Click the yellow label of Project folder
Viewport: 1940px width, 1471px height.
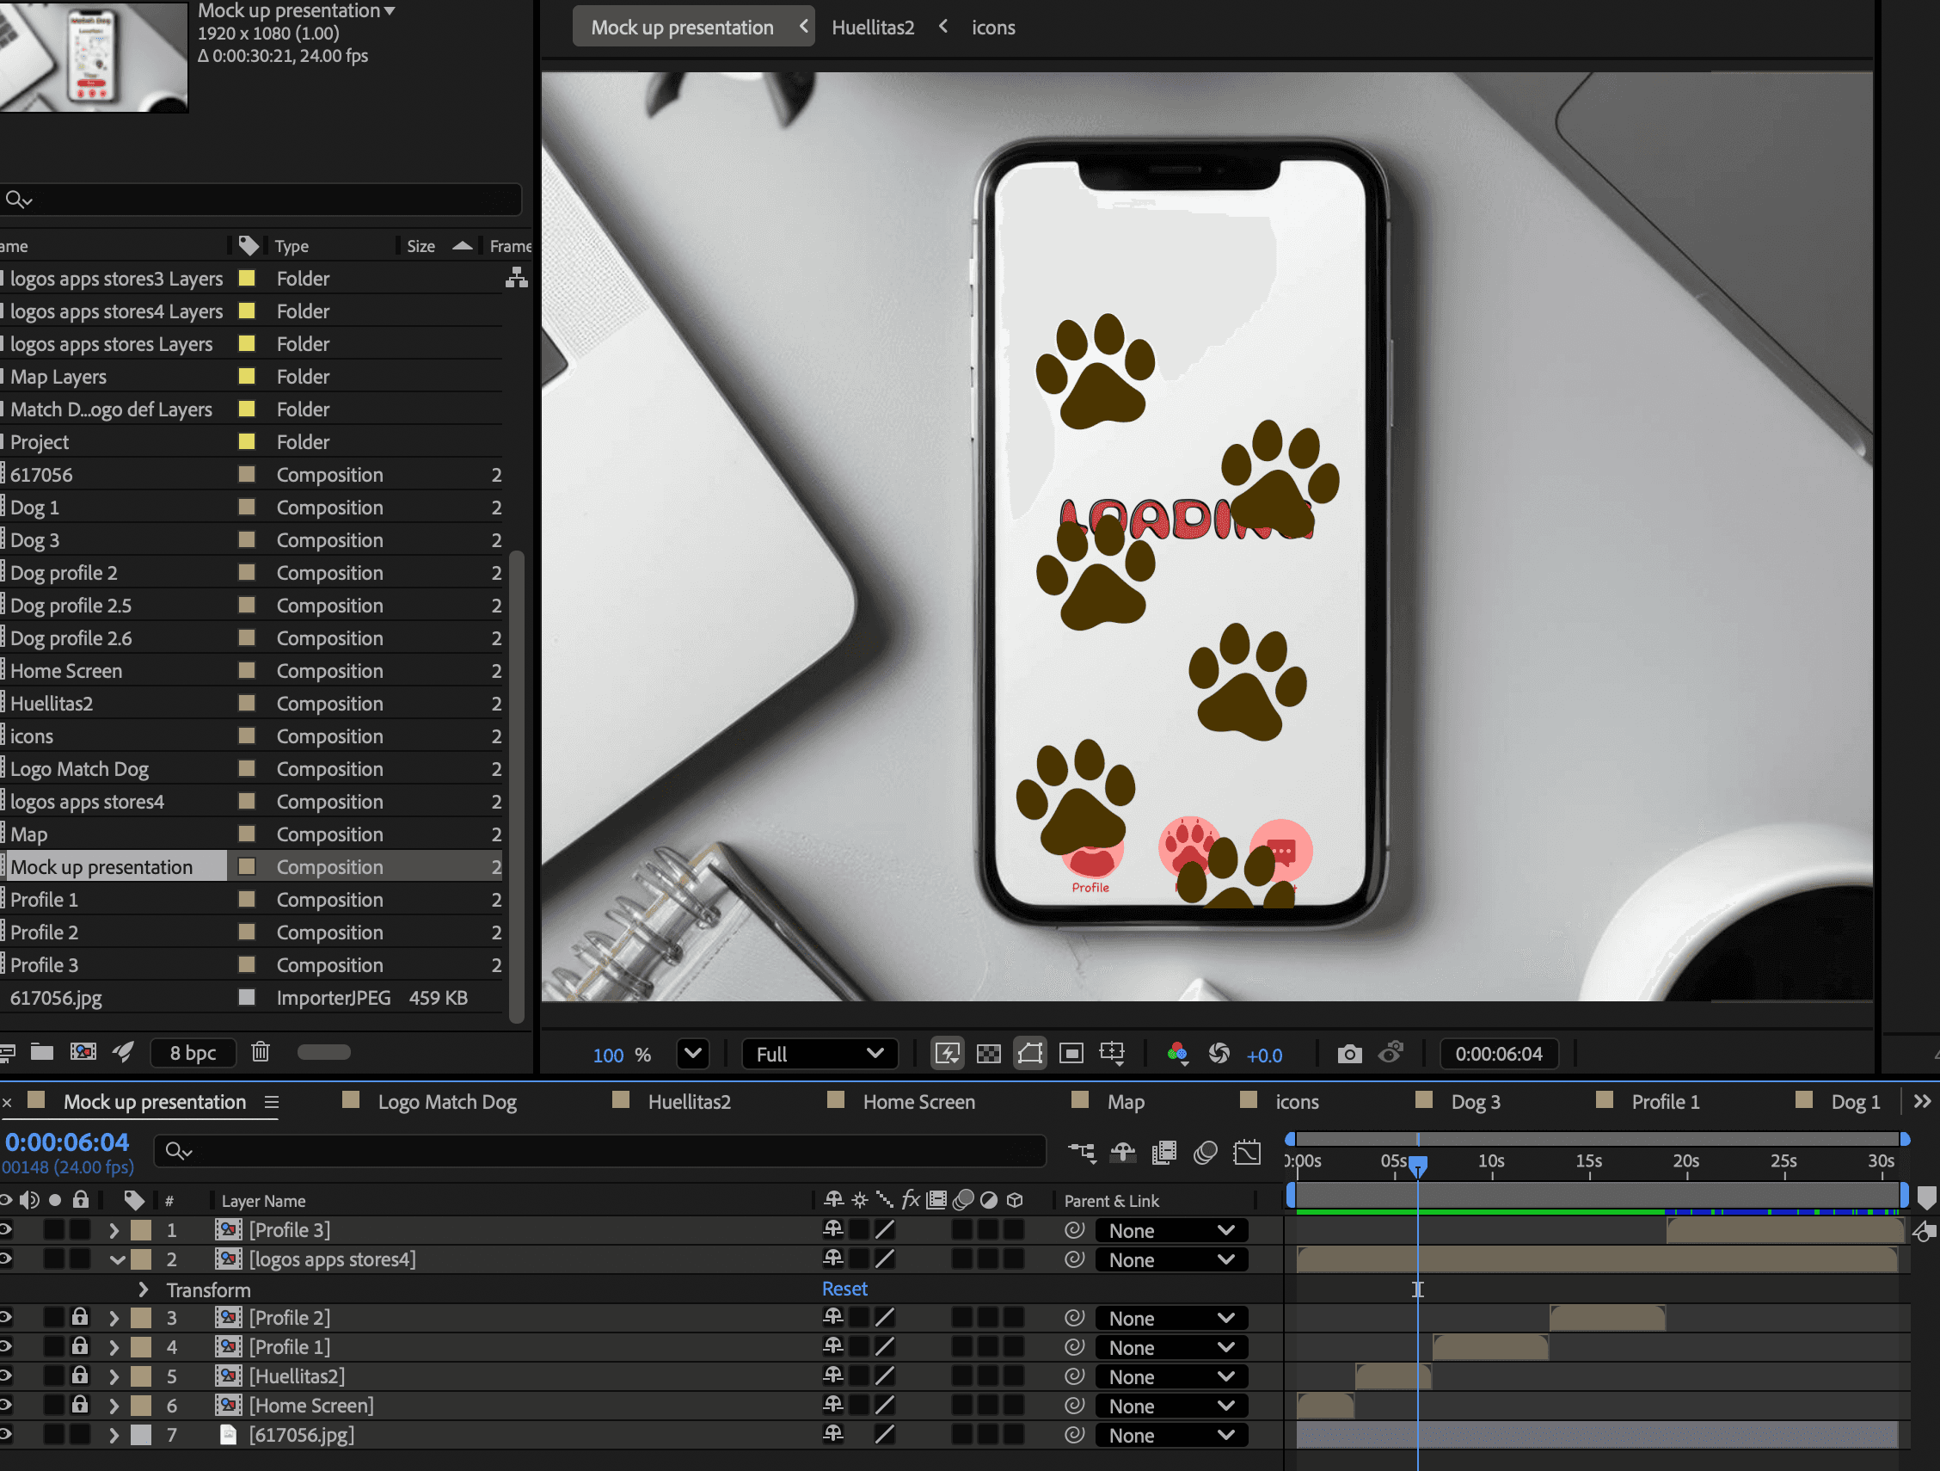pyautogui.click(x=248, y=441)
